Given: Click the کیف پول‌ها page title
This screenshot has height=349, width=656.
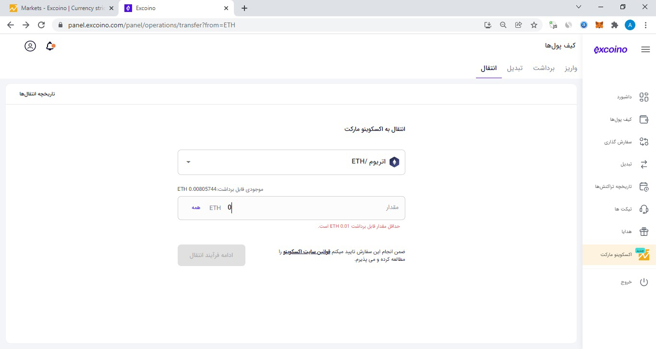Looking at the screenshot, I should tap(560, 46).
